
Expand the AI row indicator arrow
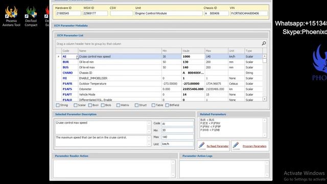tap(59, 57)
